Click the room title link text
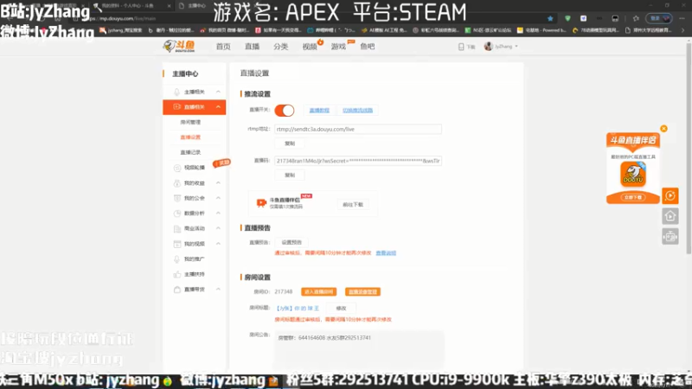692x389 pixels. pyautogui.click(x=298, y=309)
